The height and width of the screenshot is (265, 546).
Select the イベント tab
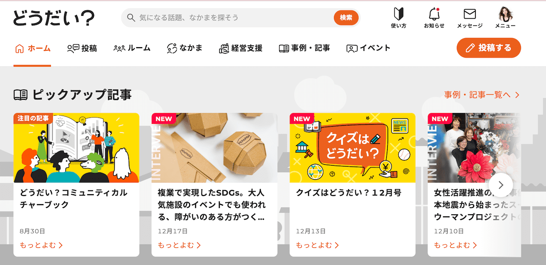point(369,48)
